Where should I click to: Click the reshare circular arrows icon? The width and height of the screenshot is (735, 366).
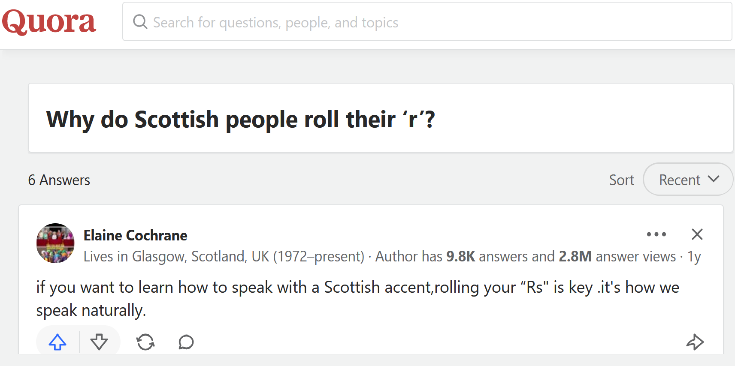(x=145, y=342)
